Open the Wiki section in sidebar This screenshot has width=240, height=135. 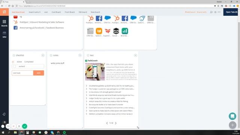4,34
